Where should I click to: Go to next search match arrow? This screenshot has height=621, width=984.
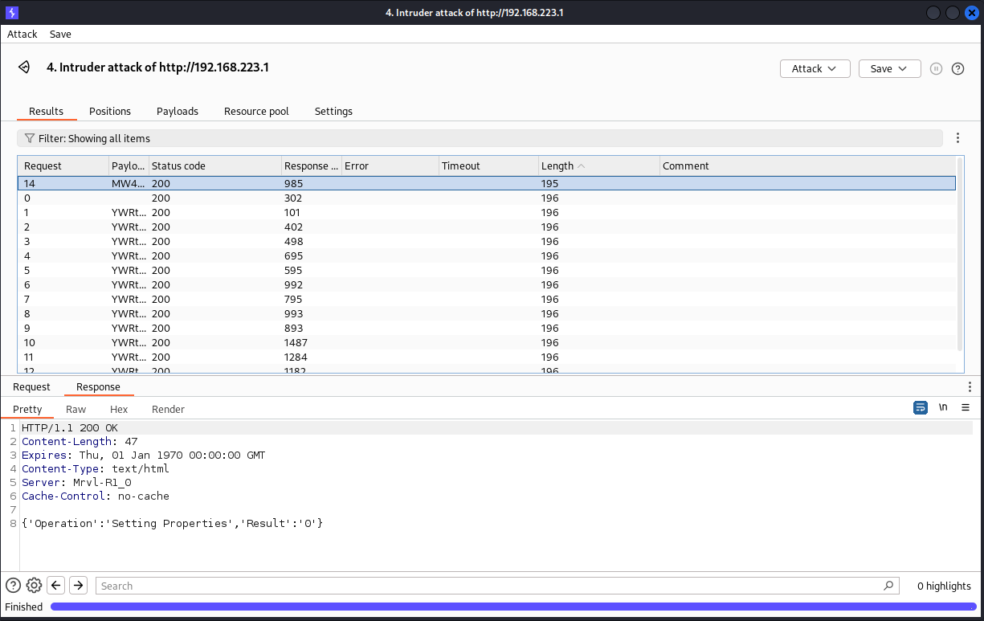pyautogui.click(x=78, y=585)
